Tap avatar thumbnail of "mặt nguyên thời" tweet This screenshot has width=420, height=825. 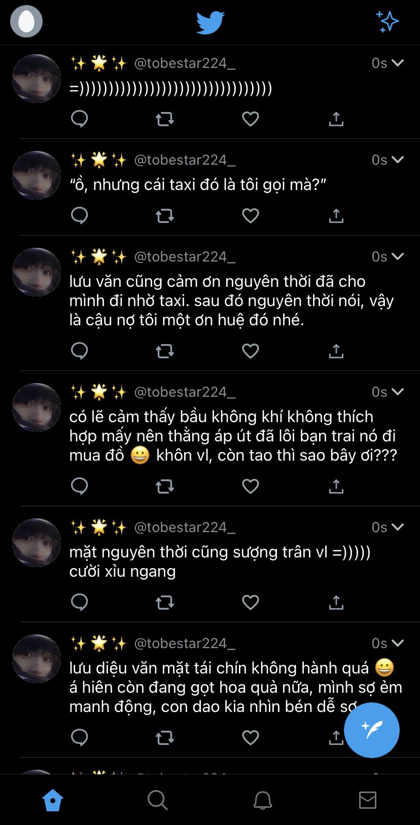click(x=37, y=543)
